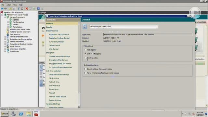Select the Out-of-office policy radio button
Viewport: 208px width, 117px height.
point(85,54)
